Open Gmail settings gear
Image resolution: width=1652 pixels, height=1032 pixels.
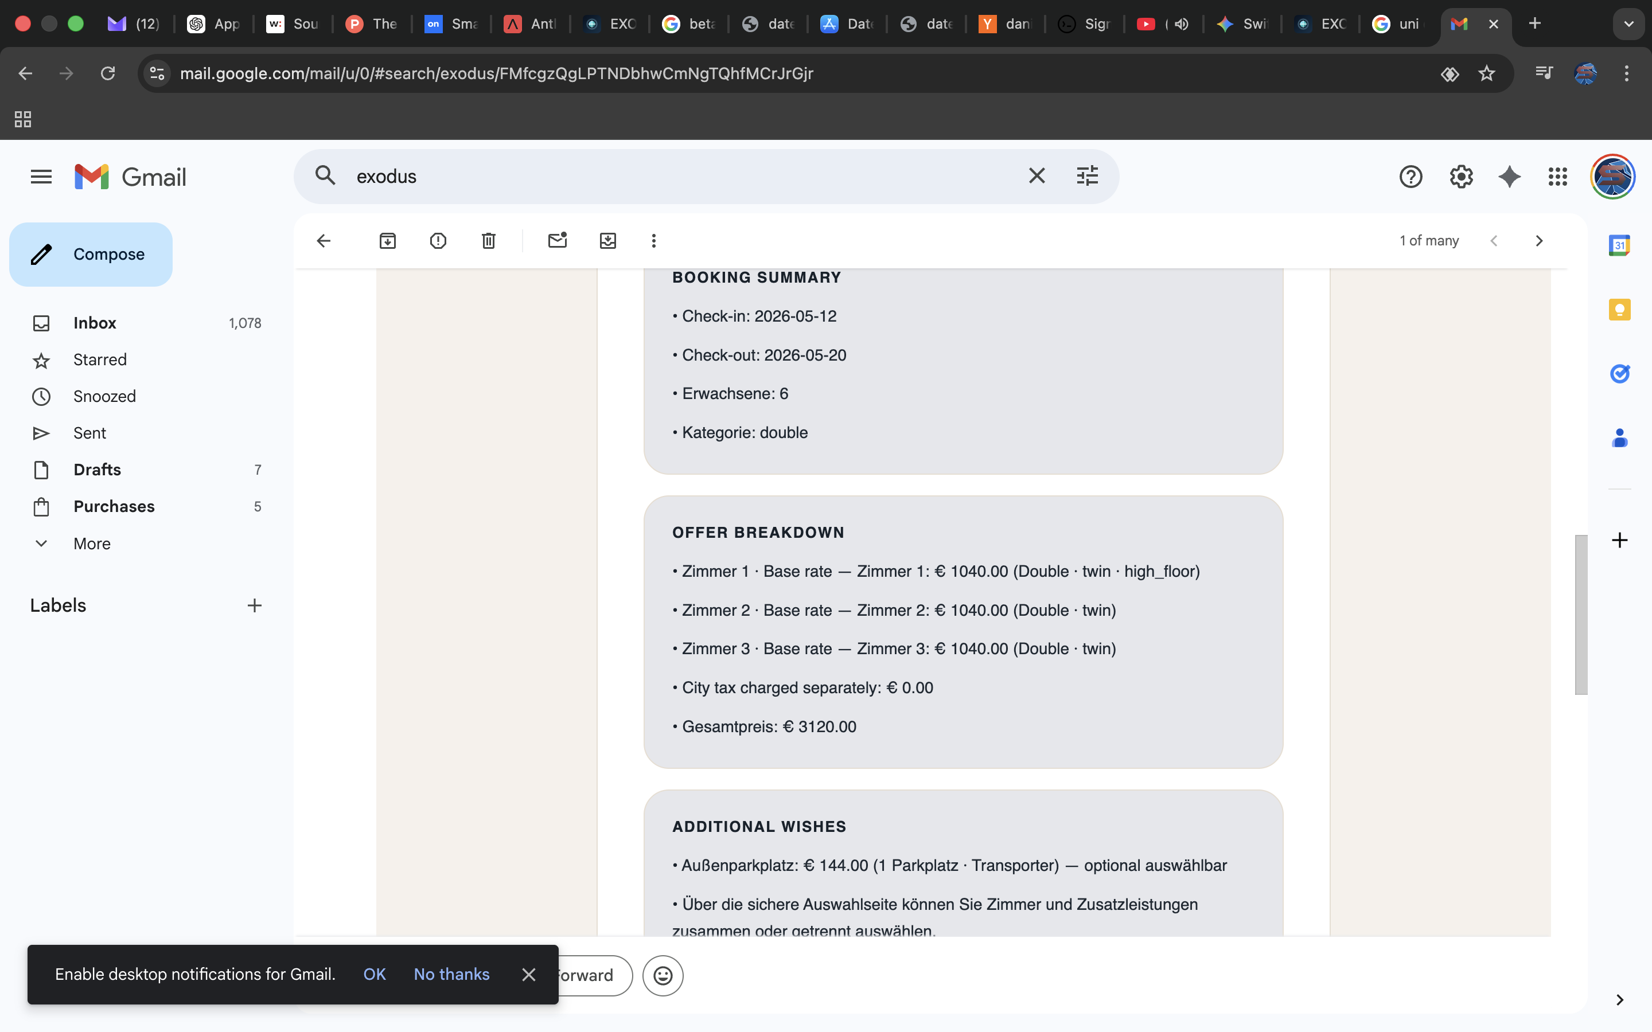click(x=1461, y=177)
